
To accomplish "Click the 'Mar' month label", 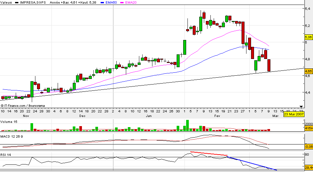I will click(275, 116).
